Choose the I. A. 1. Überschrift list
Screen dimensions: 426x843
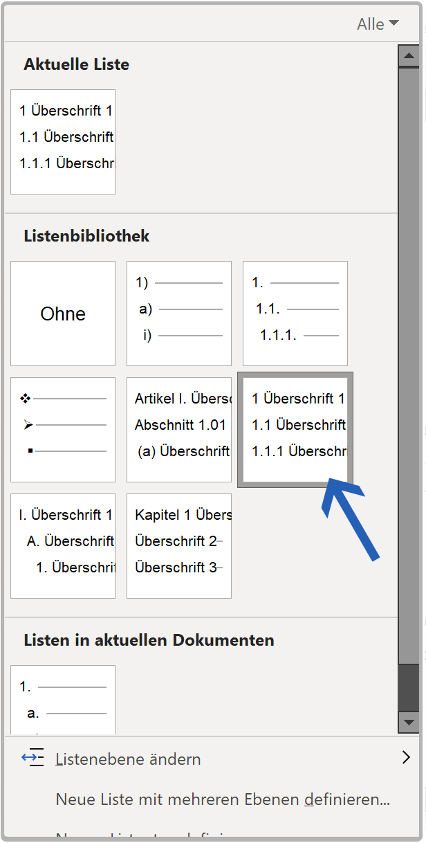tap(63, 546)
